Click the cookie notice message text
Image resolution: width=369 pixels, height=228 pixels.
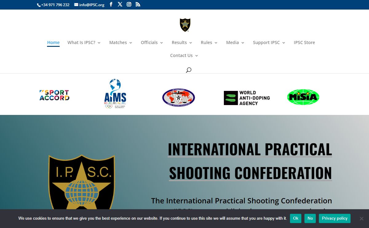tap(153, 218)
